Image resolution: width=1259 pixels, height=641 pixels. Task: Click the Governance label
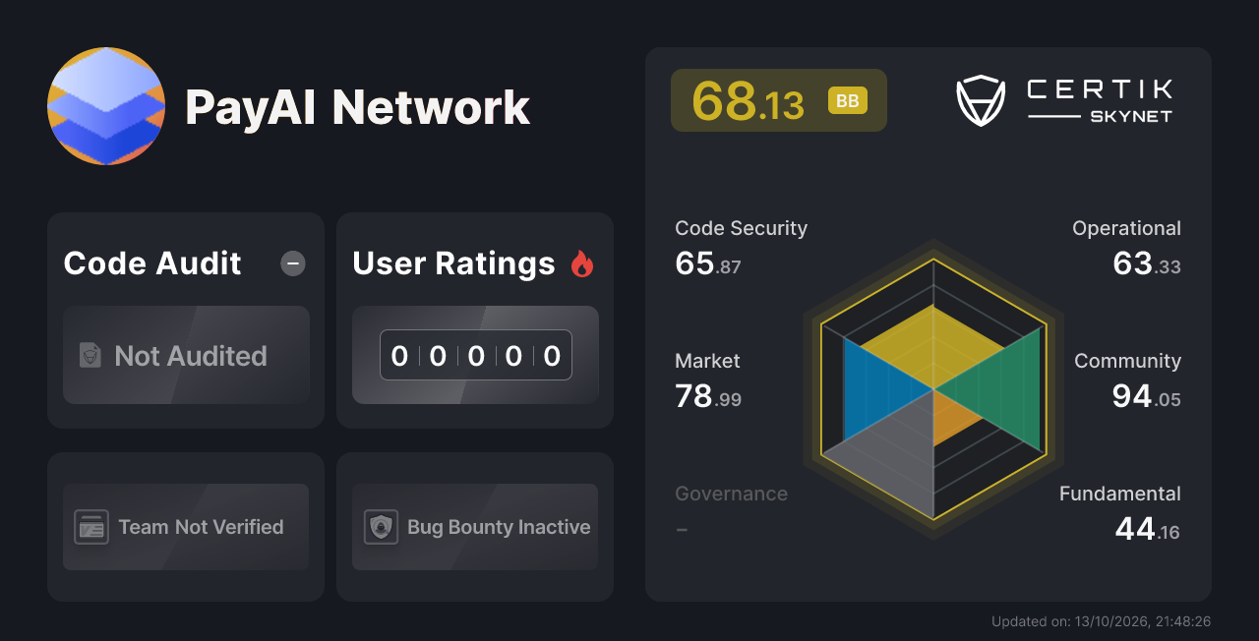coord(731,494)
